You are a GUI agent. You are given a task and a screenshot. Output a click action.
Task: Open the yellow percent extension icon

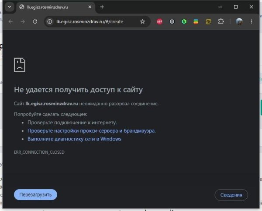208,21
